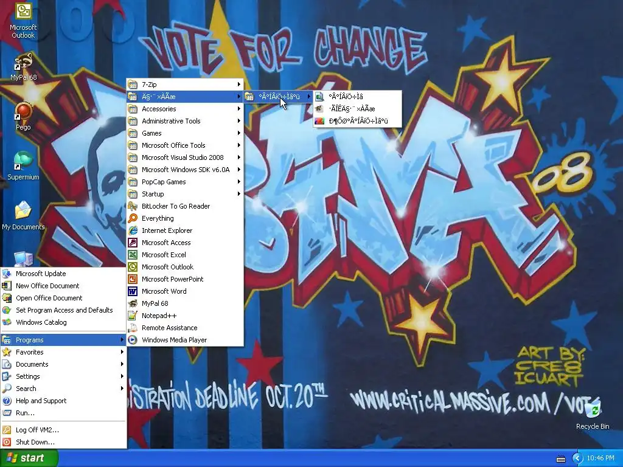The image size is (623, 467).
Task: Click the "Shut Down..." text
Action: (35, 442)
